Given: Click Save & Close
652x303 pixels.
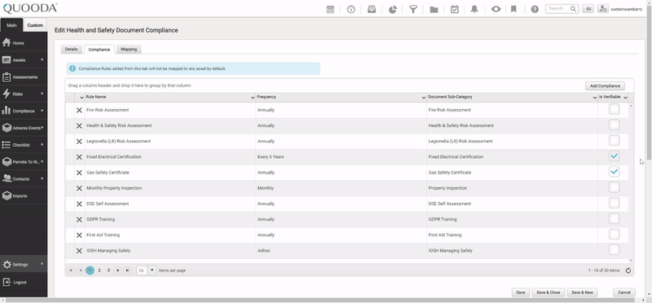Looking at the screenshot, I should coord(548,292).
